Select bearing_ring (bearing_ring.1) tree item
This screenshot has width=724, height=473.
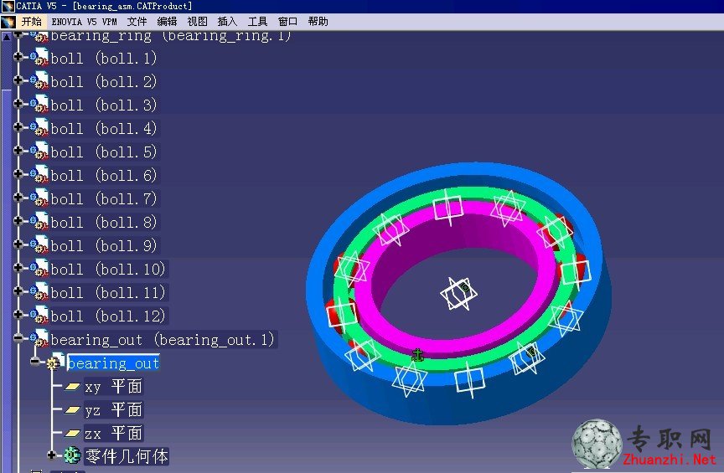point(171,36)
